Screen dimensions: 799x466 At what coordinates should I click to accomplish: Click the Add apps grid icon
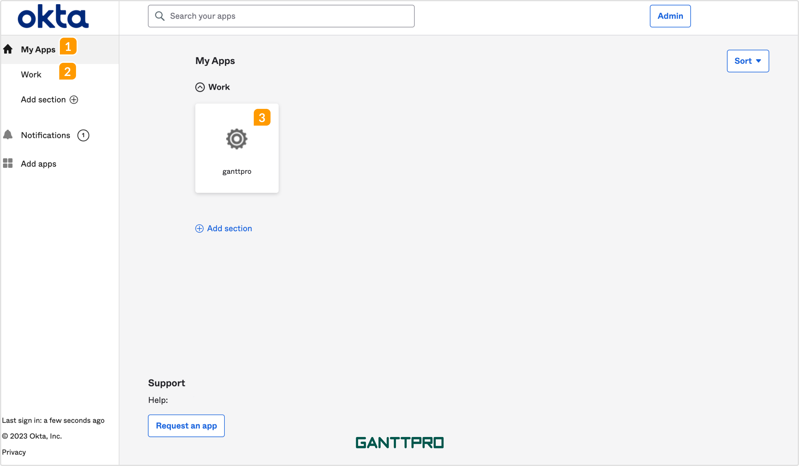tap(8, 163)
